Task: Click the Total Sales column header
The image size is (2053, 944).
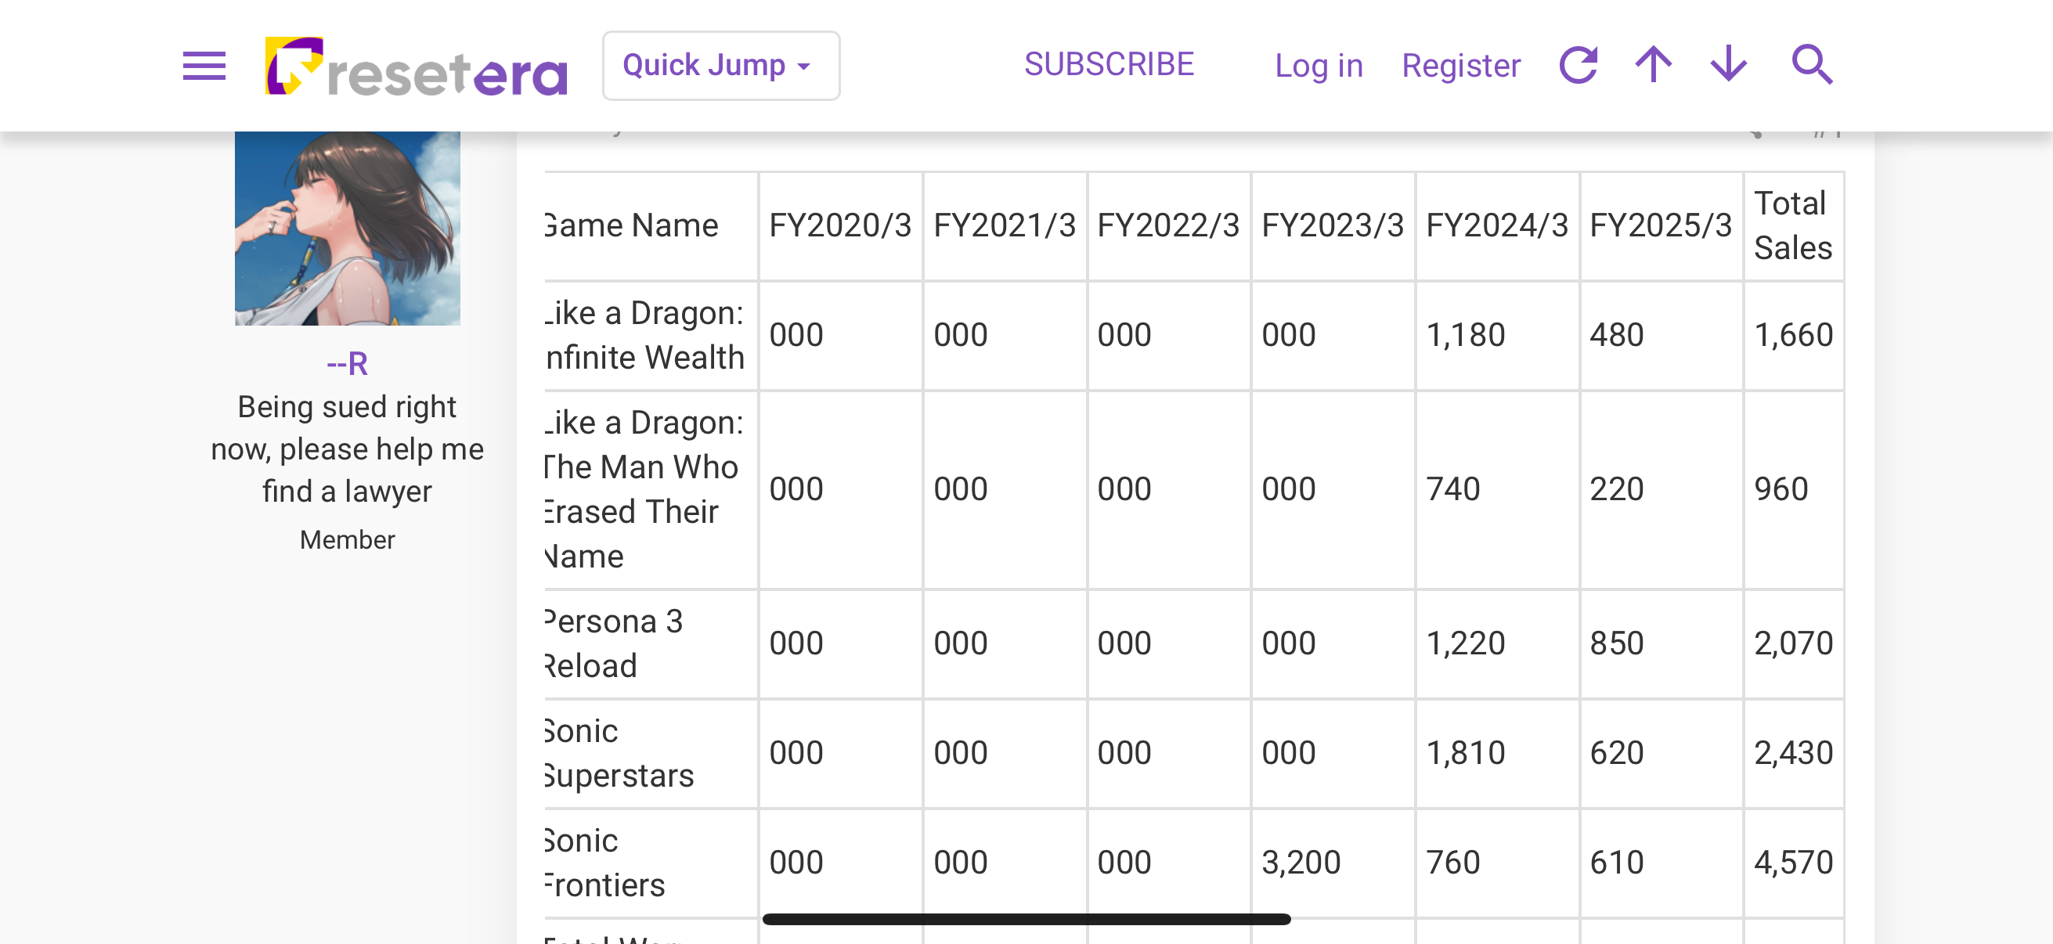Action: pyautogui.click(x=1792, y=225)
